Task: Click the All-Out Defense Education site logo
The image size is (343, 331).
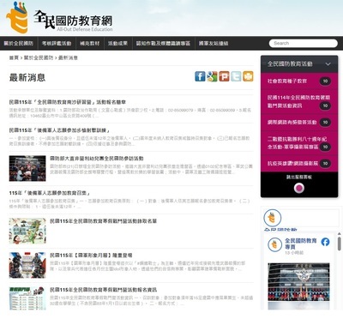Action: [x=59, y=18]
